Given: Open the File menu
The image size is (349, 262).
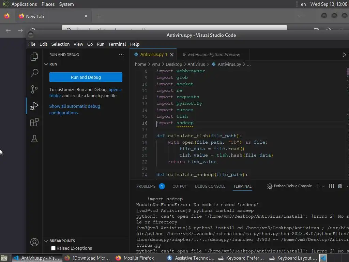Looking at the screenshot, I should (x=32, y=44).
